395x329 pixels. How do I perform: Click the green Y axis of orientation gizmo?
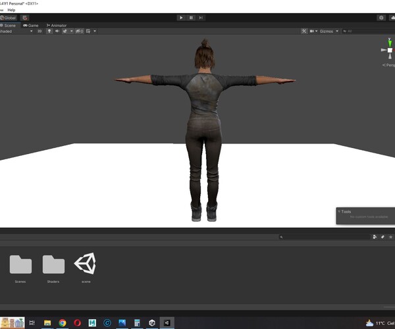point(390,43)
